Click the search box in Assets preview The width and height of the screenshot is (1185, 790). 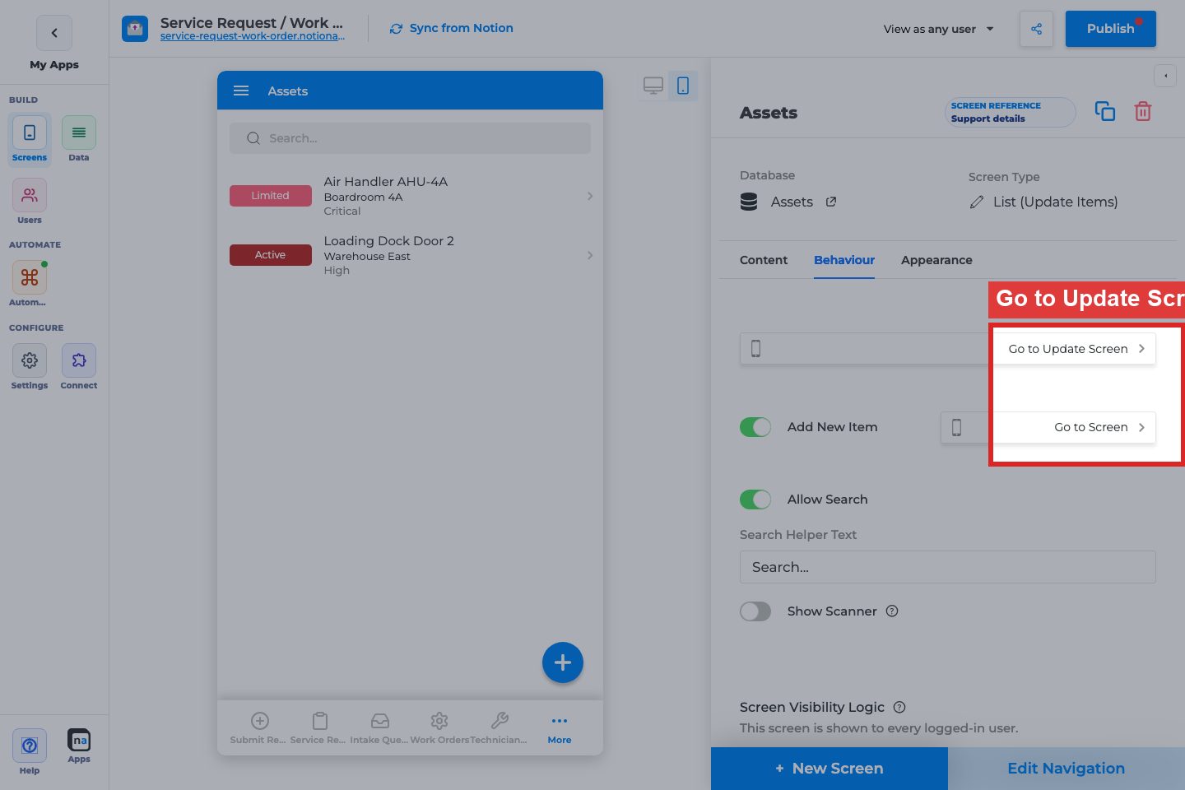[x=410, y=138]
